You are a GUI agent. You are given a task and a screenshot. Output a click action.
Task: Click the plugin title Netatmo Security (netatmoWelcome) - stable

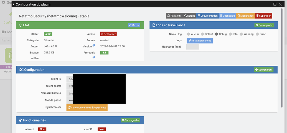[x=54, y=16]
